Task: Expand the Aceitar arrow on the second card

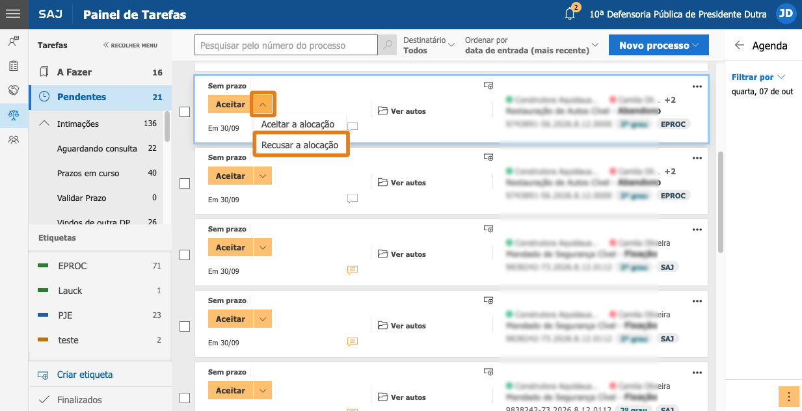Action: tap(263, 176)
